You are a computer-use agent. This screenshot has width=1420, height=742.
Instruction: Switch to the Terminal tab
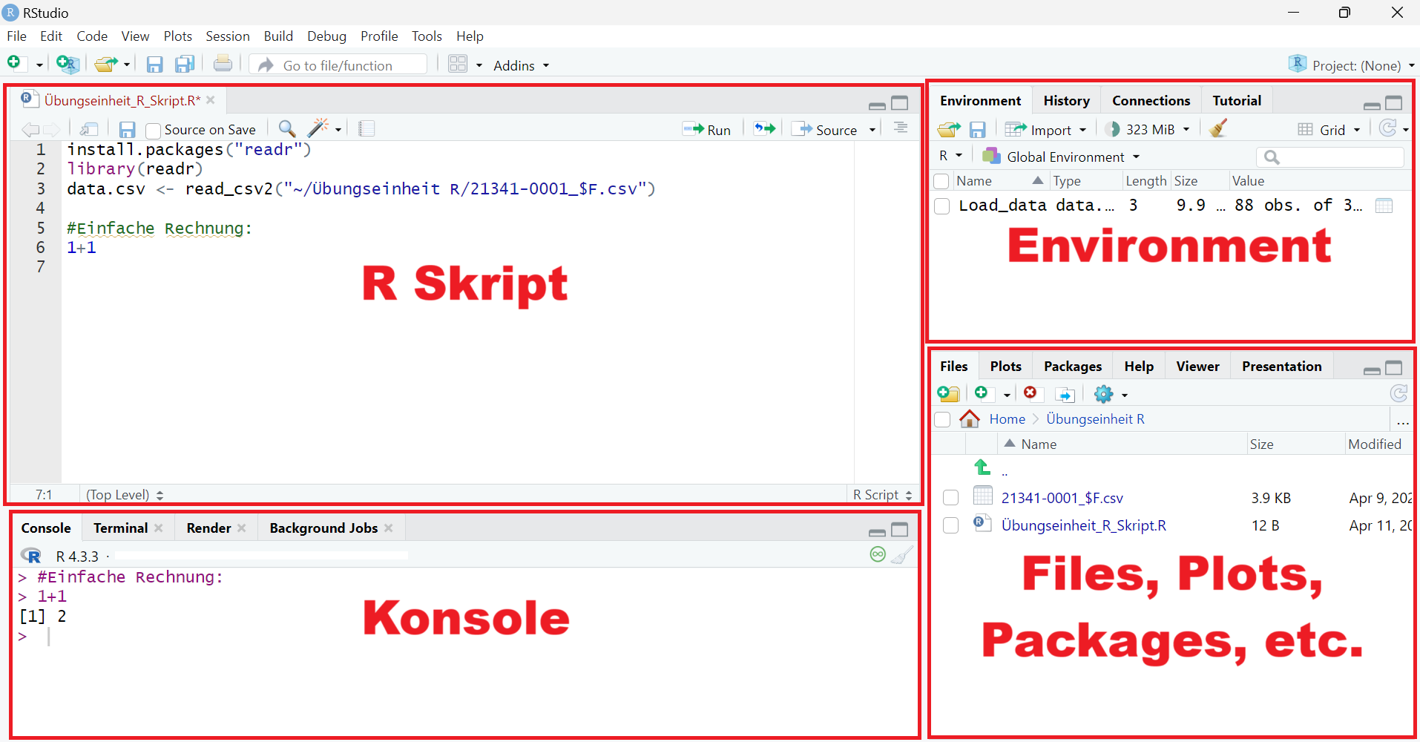pyautogui.click(x=120, y=528)
